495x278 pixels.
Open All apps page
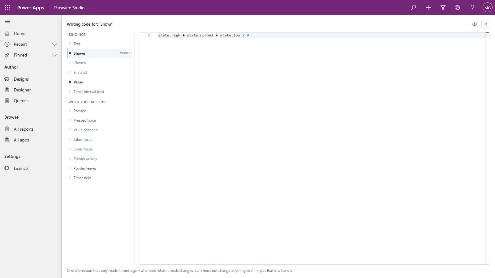coord(31,140)
